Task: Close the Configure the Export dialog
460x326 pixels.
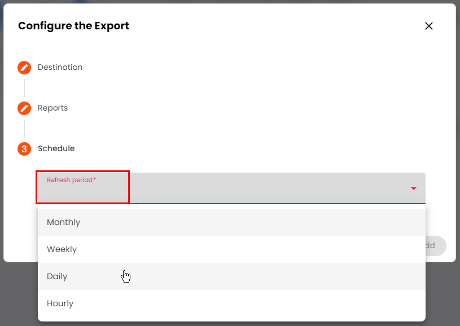Action: coord(429,26)
